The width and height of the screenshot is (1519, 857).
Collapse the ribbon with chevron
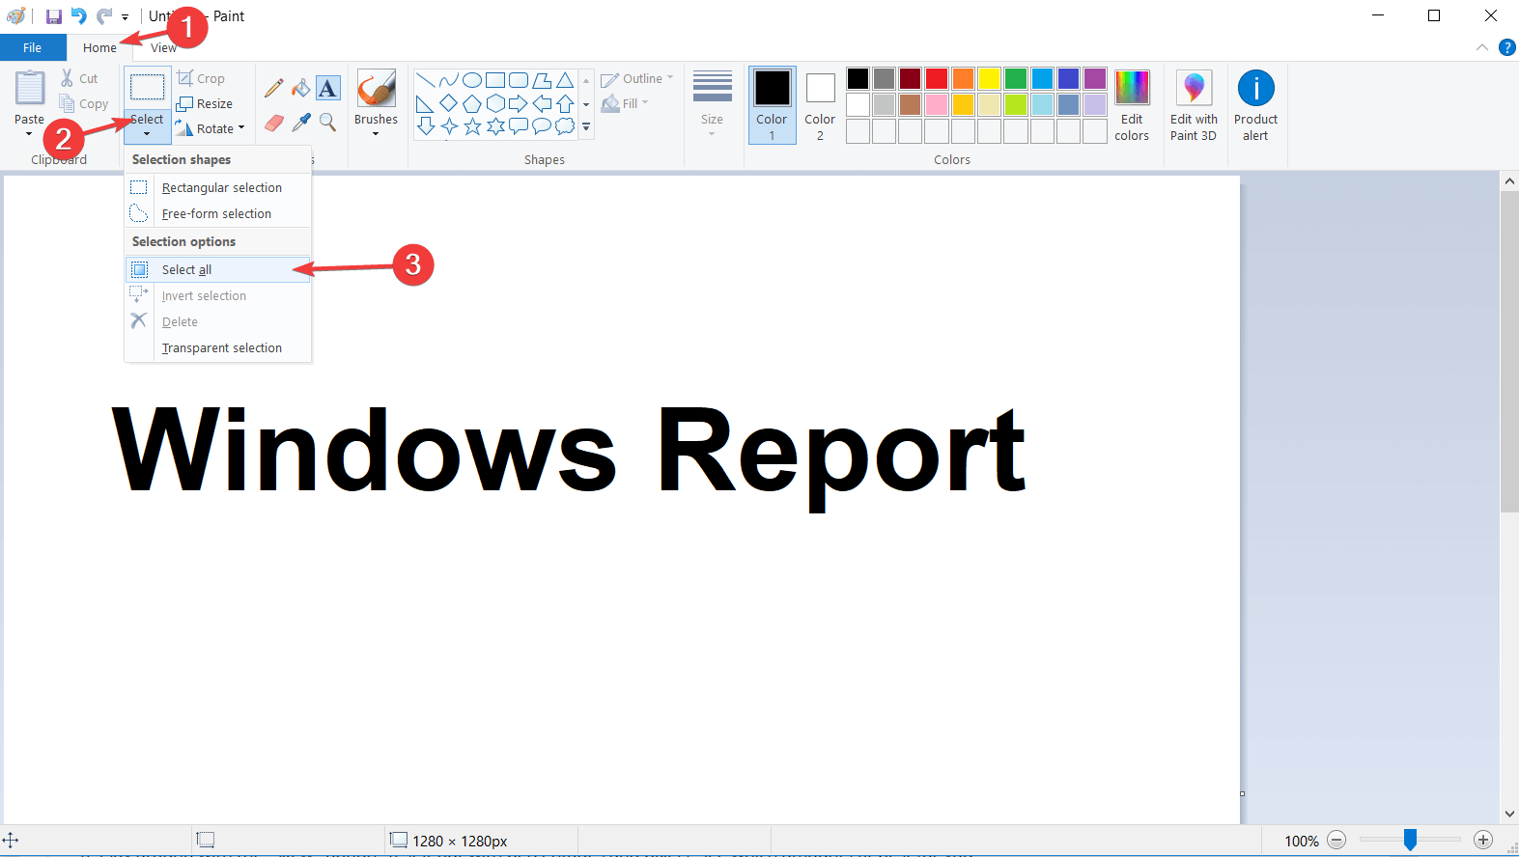pyautogui.click(x=1481, y=47)
